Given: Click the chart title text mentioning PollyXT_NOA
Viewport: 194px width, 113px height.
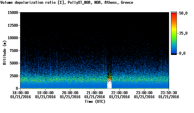Looking at the screenshot, I should pyautogui.click(x=67, y=2).
